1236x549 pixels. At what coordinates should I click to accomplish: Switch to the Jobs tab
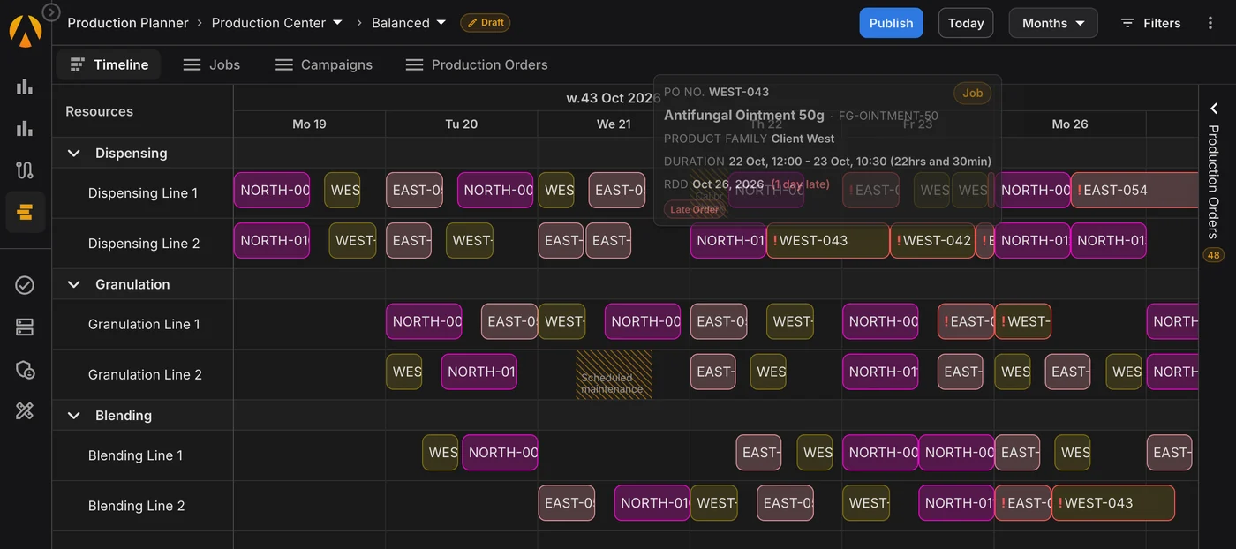point(211,64)
